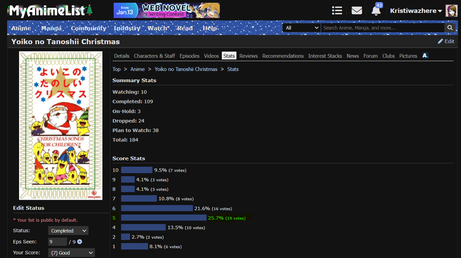This screenshot has width=461, height=258.
Task: Click the '21.6% (16 votes)' text
Action: [x=213, y=208]
